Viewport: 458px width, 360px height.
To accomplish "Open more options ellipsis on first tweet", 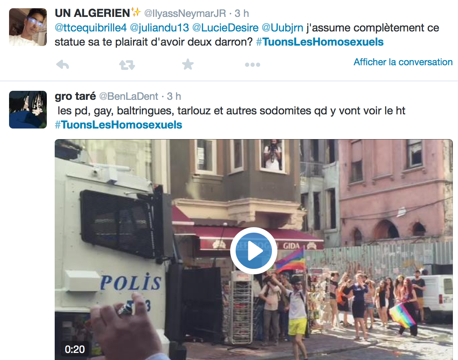I will coord(253,65).
